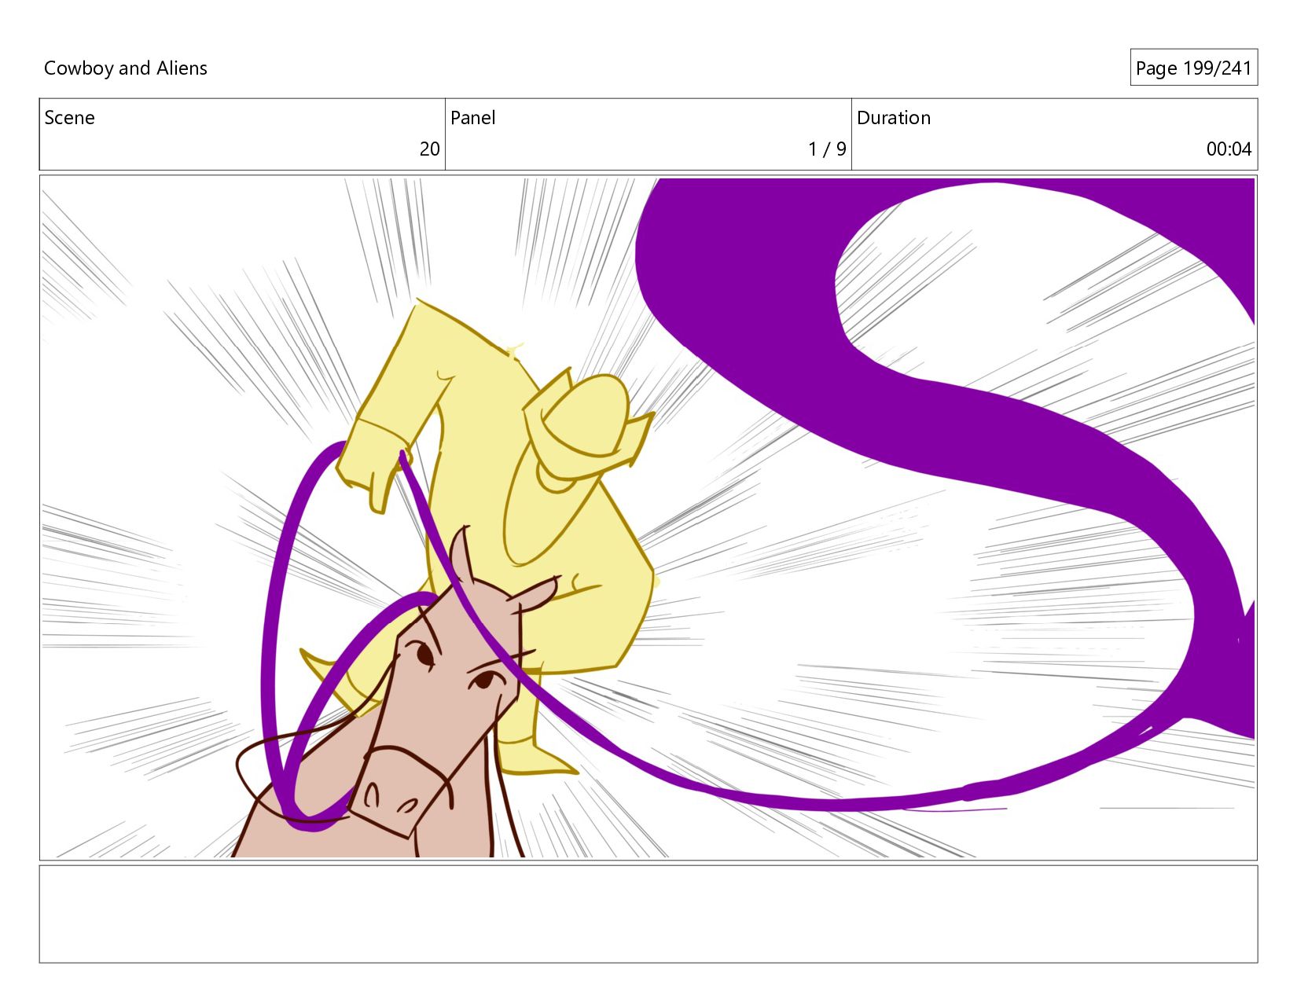
Task: Click the scene number '20'
Action: coord(429,149)
